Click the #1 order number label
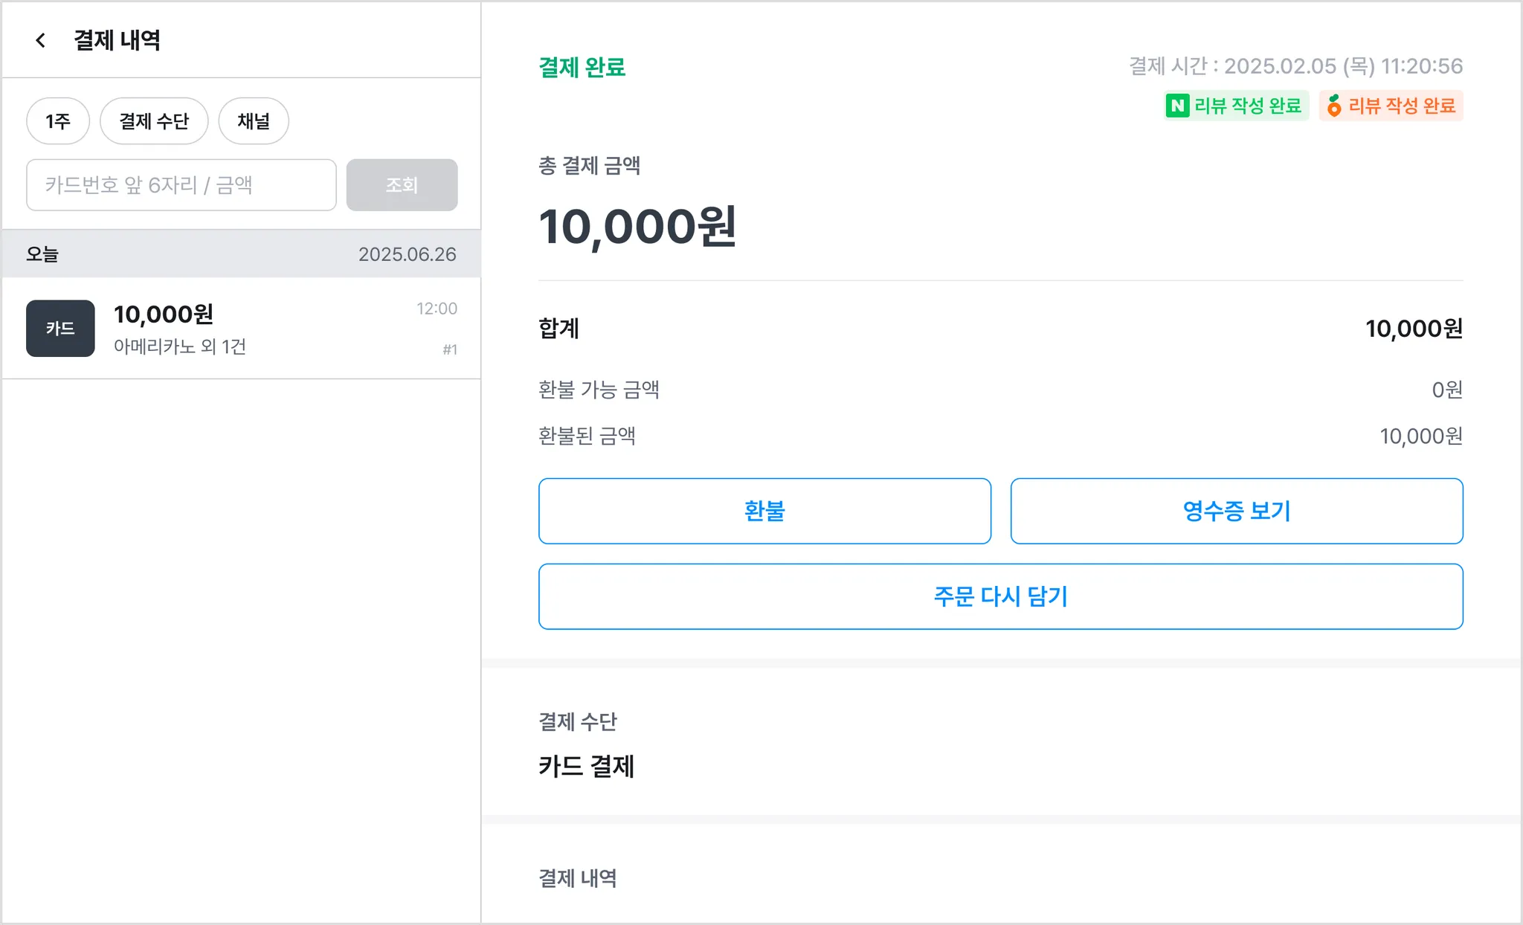The image size is (1523, 925). coord(449,349)
